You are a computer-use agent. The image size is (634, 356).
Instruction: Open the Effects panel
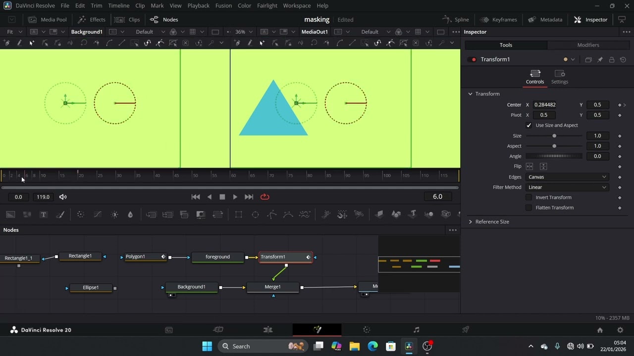(x=92, y=20)
